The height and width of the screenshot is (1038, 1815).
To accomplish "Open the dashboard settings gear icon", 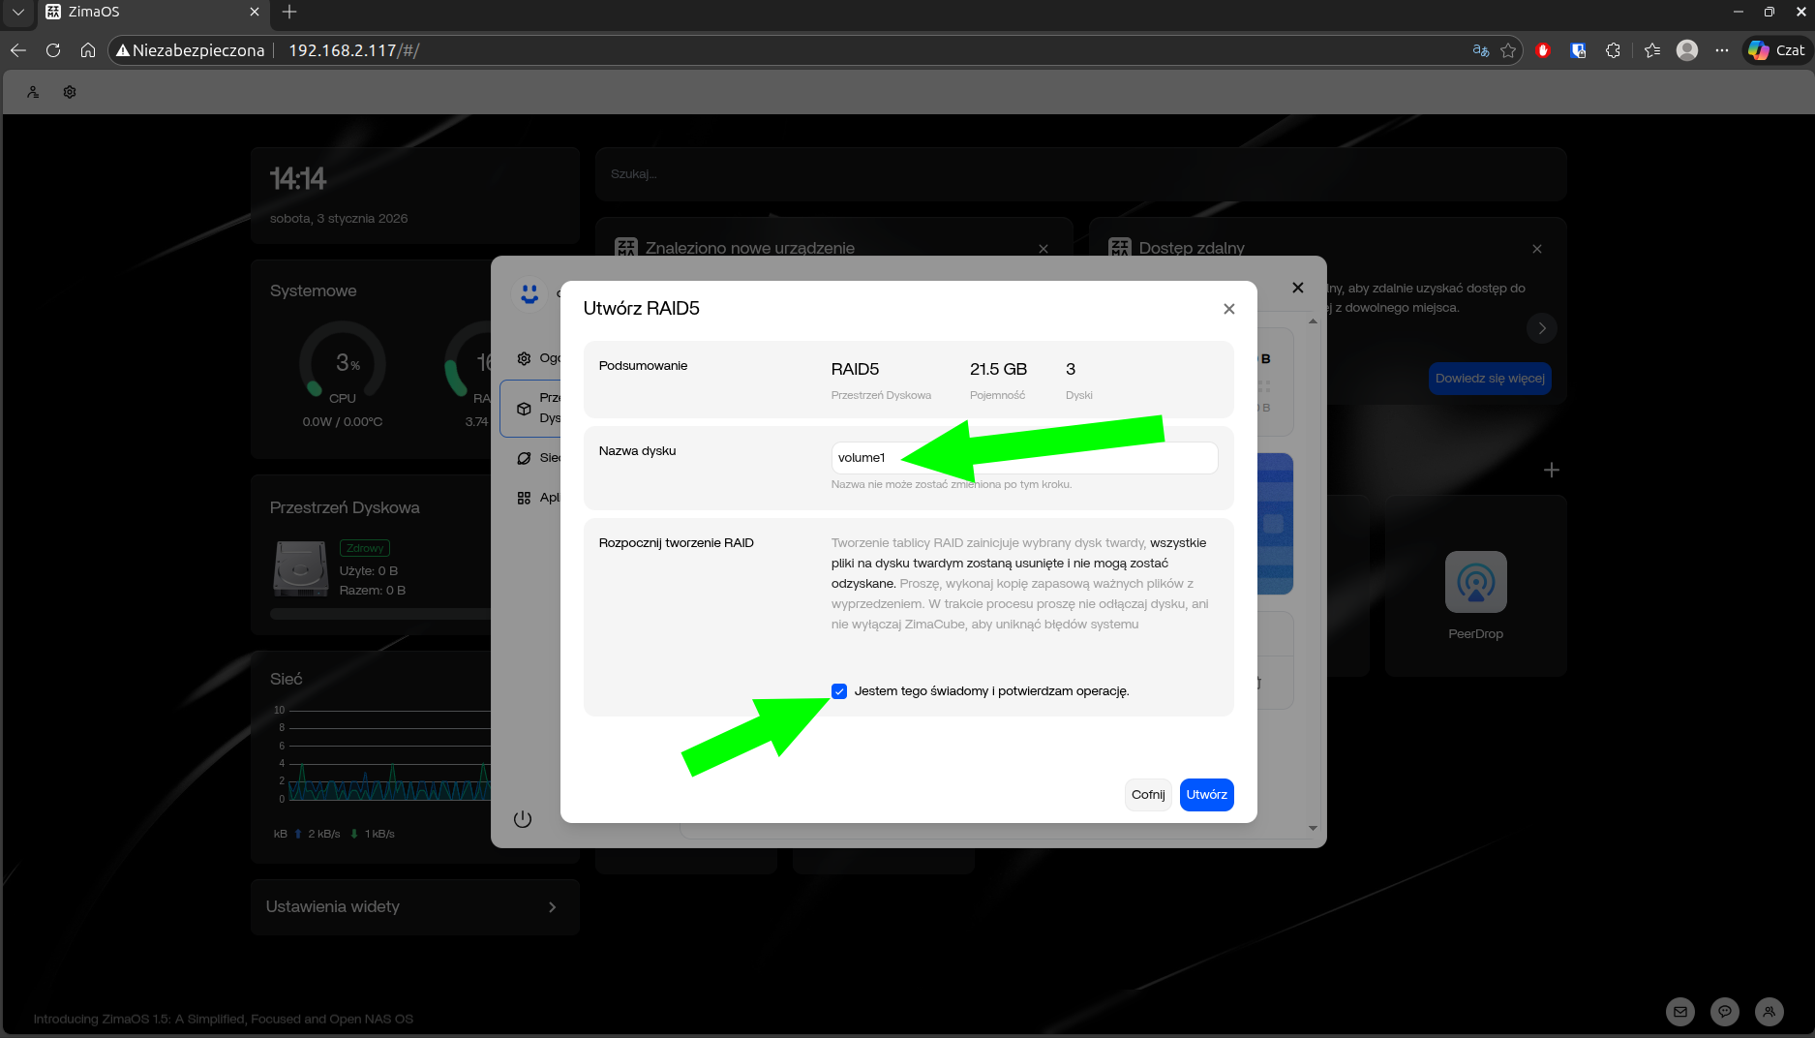I will pyautogui.click(x=70, y=92).
